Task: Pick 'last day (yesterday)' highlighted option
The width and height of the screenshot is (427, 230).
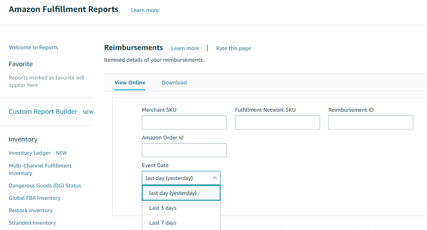Action: coord(173,193)
